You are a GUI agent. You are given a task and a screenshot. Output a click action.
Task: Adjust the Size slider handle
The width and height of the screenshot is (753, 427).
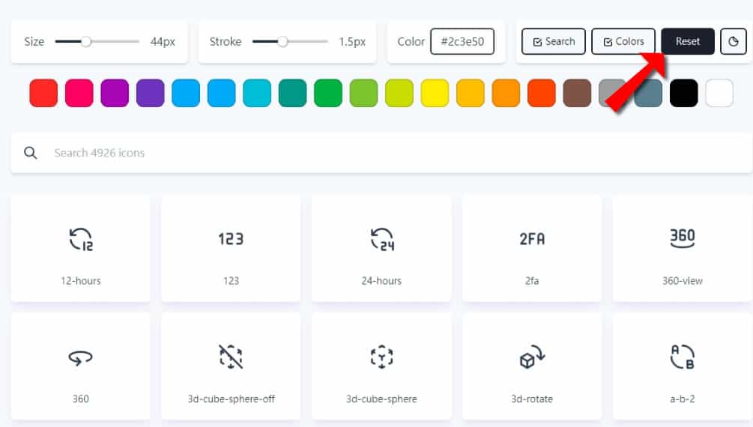pos(86,41)
